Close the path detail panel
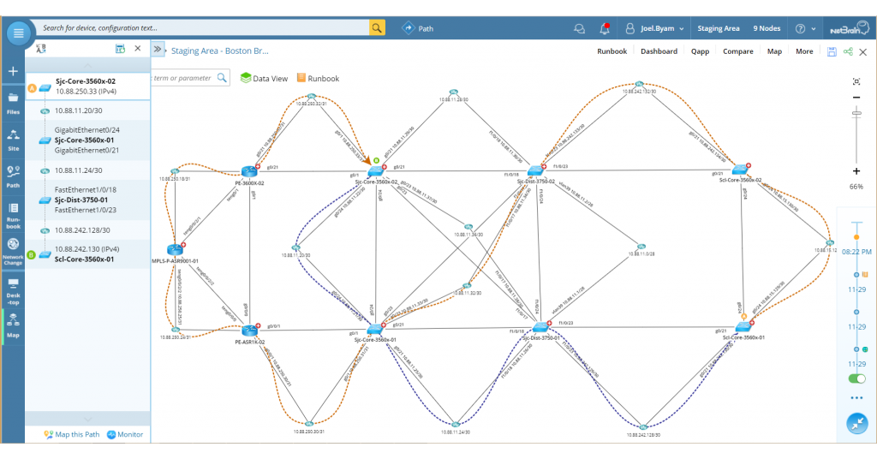Viewport: 877px width, 459px height. click(x=138, y=49)
